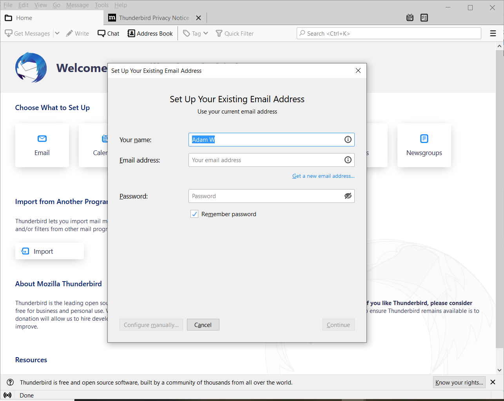Select the Email setup card

pos(42,145)
